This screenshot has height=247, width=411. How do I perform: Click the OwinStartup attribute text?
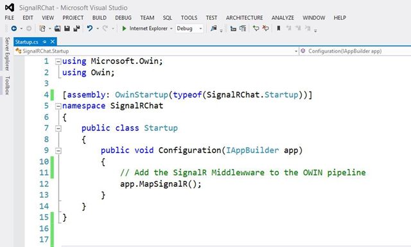pyautogui.click(x=141, y=95)
